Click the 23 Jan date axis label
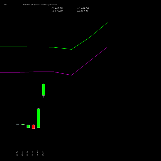Screen dimensions: 161x161 pyautogui.click(x=33, y=153)
